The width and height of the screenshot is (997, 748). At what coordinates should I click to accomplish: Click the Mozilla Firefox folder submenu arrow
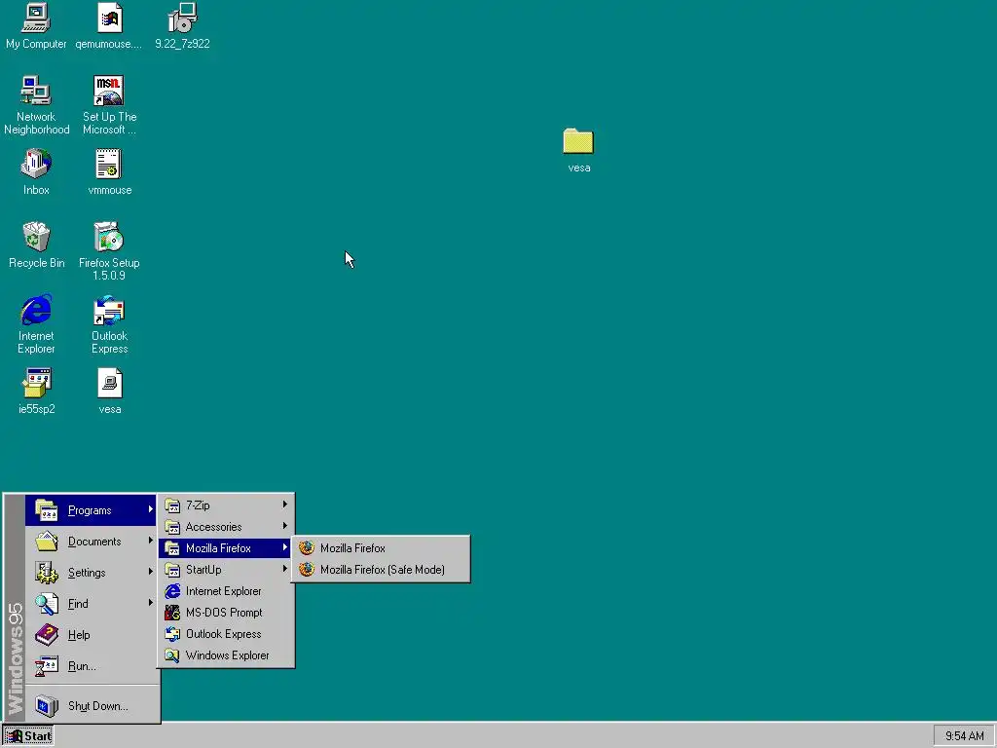285,547
